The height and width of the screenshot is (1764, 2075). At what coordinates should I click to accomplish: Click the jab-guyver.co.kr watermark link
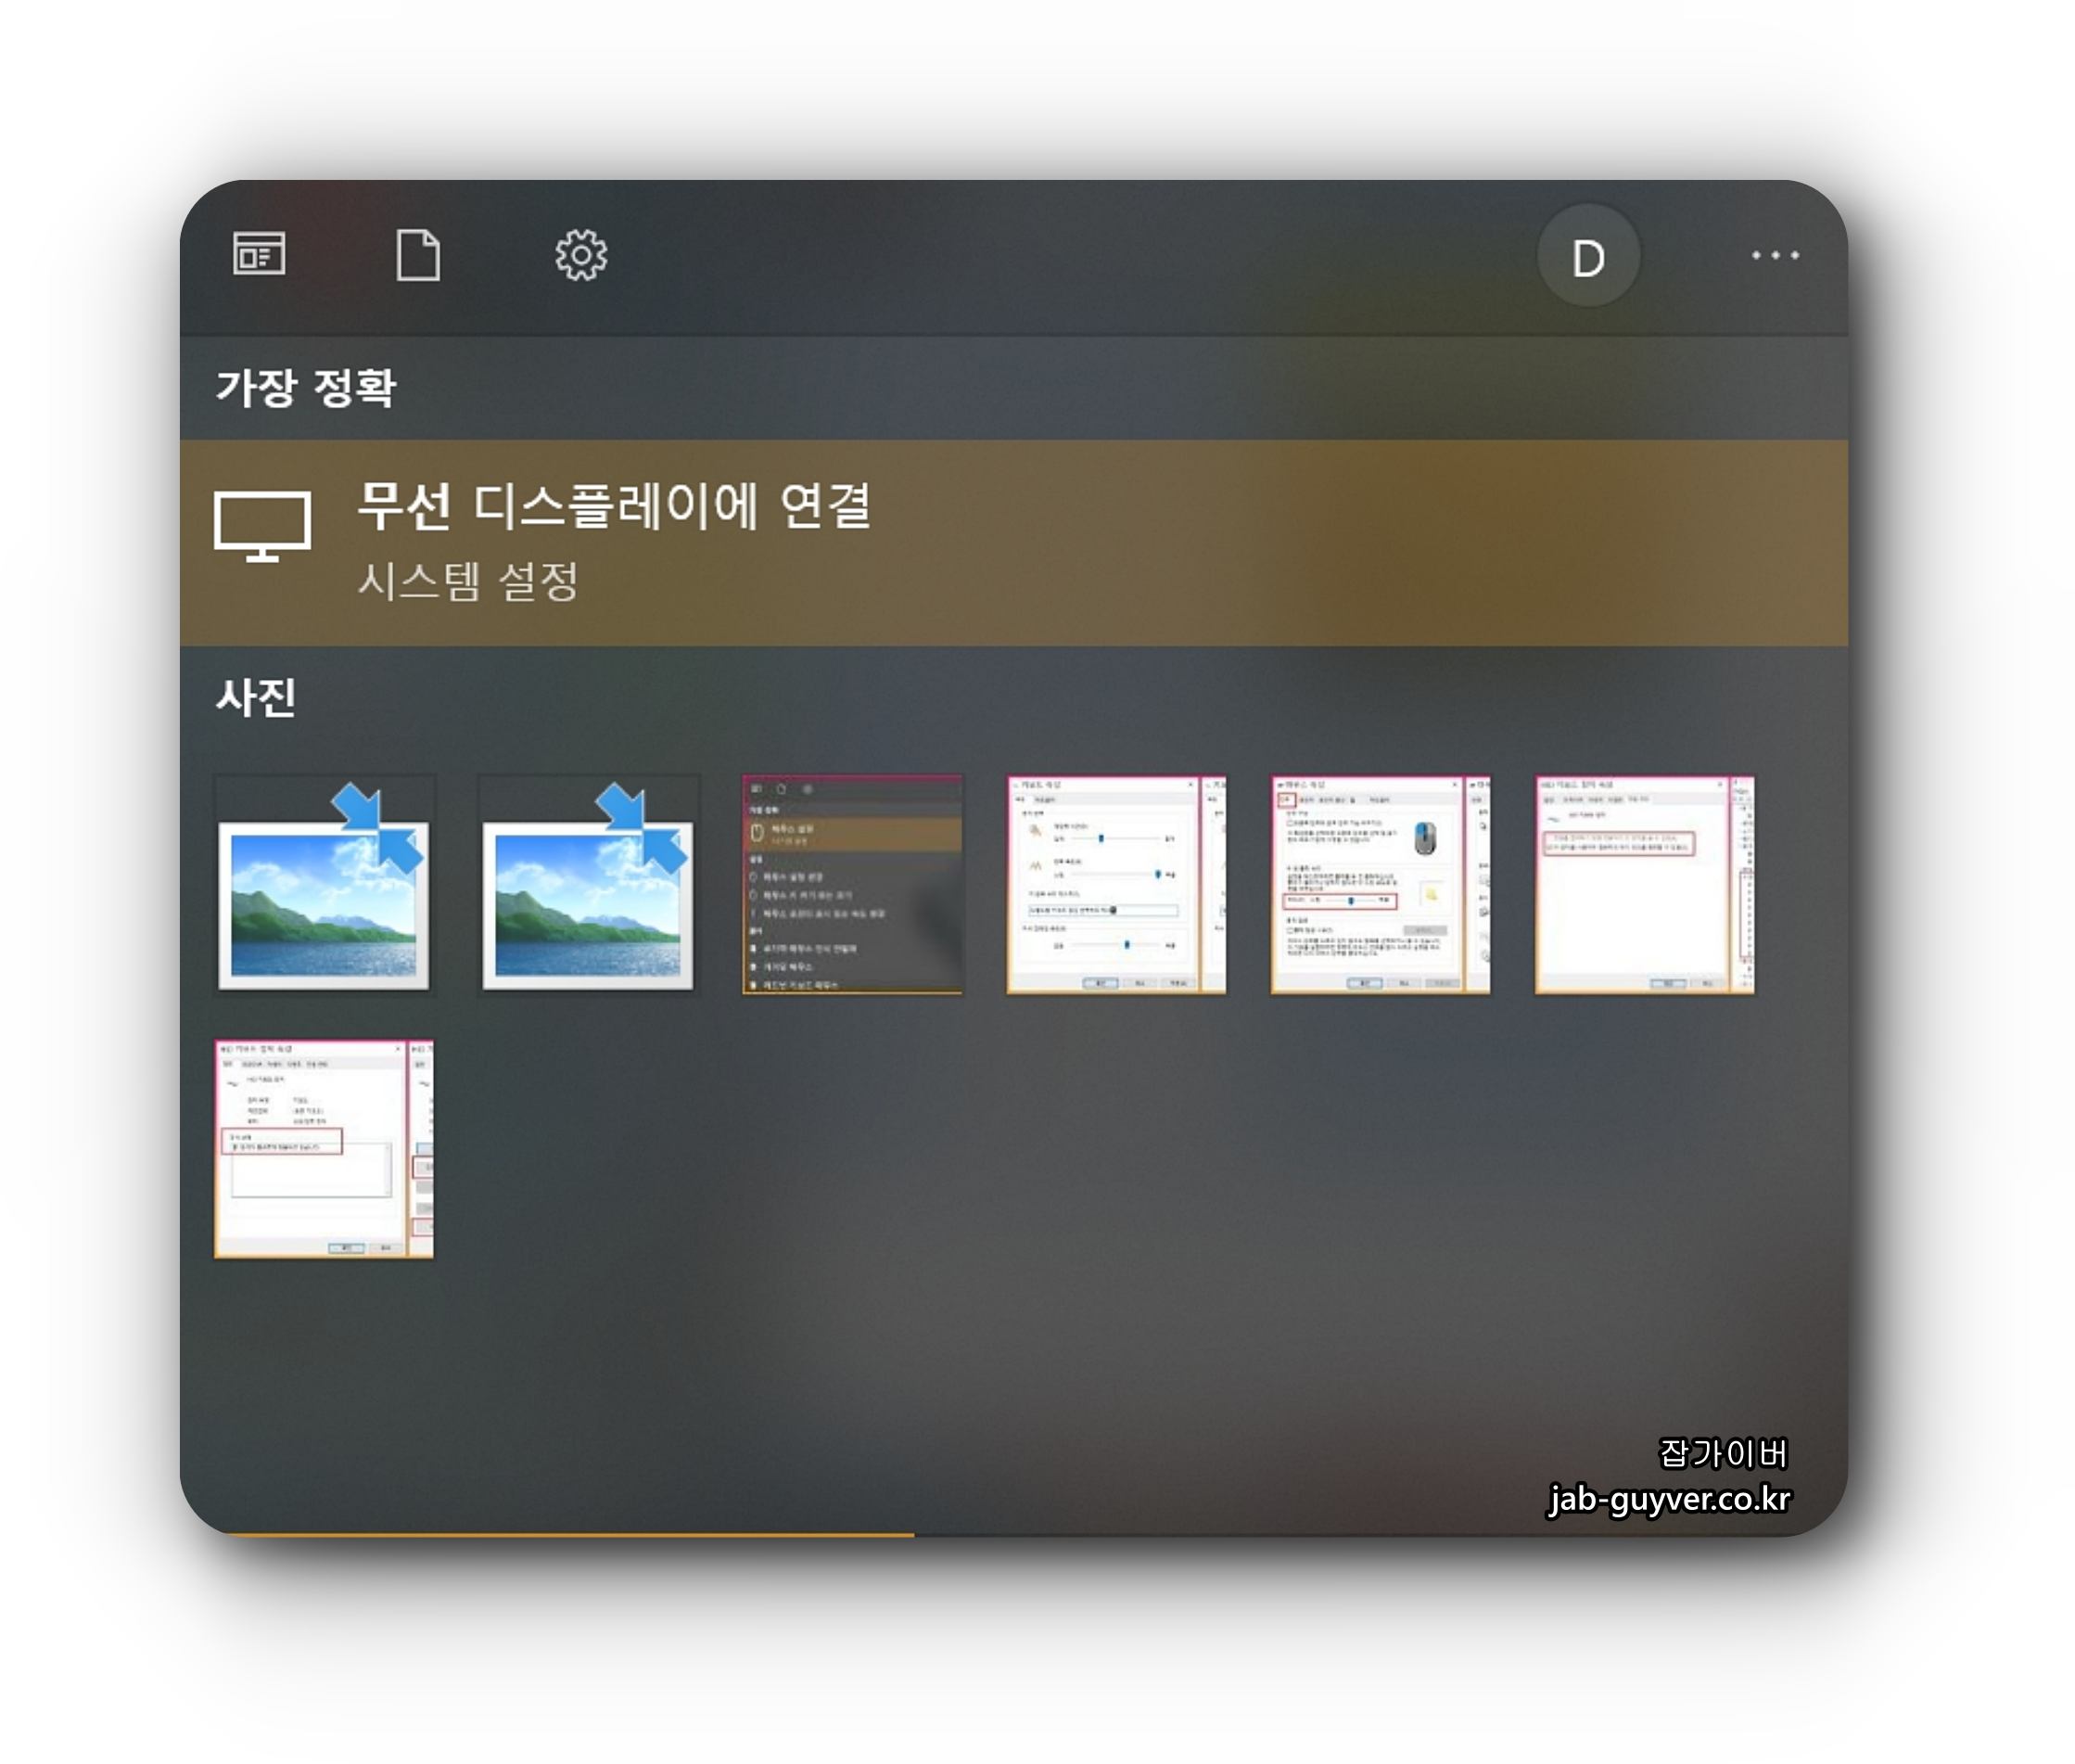[x=1669, y=1498]
